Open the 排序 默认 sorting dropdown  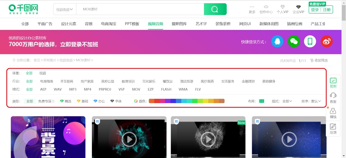316,101
